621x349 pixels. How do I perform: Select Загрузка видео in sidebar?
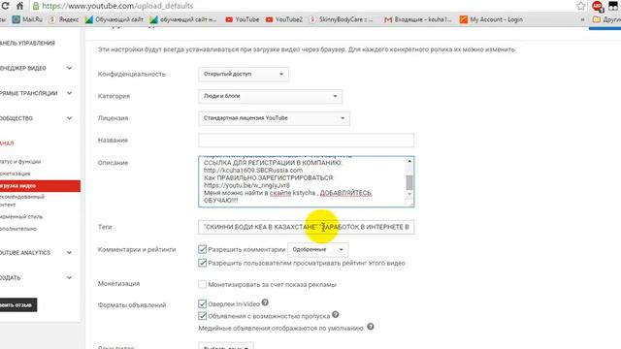click(40, 185)
